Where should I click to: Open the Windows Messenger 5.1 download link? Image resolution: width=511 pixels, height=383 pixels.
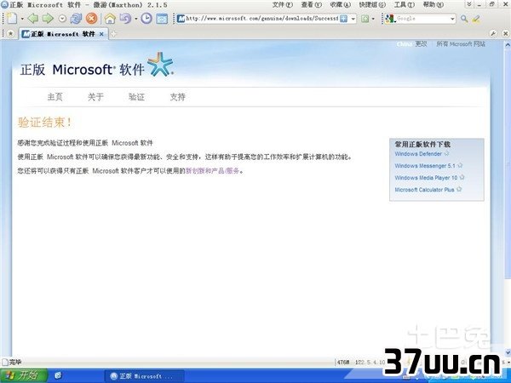[x=425, y=166]
